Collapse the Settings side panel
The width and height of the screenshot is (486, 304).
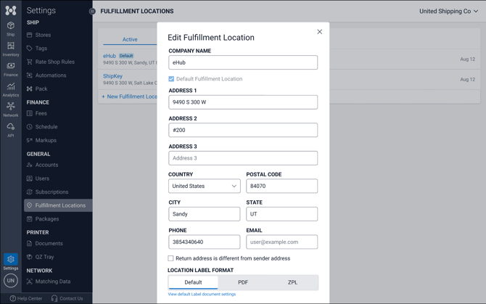pyautogui.click(x=92, y=12)
